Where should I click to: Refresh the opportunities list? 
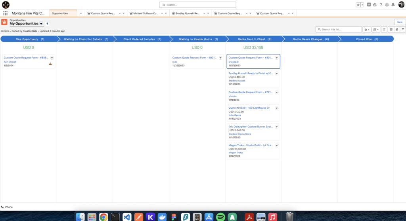[x=384, y=29]
